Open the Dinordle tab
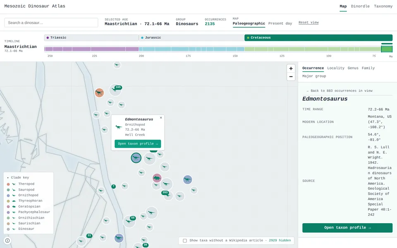Viewport: 397px width, 248px height. [360, 6]
